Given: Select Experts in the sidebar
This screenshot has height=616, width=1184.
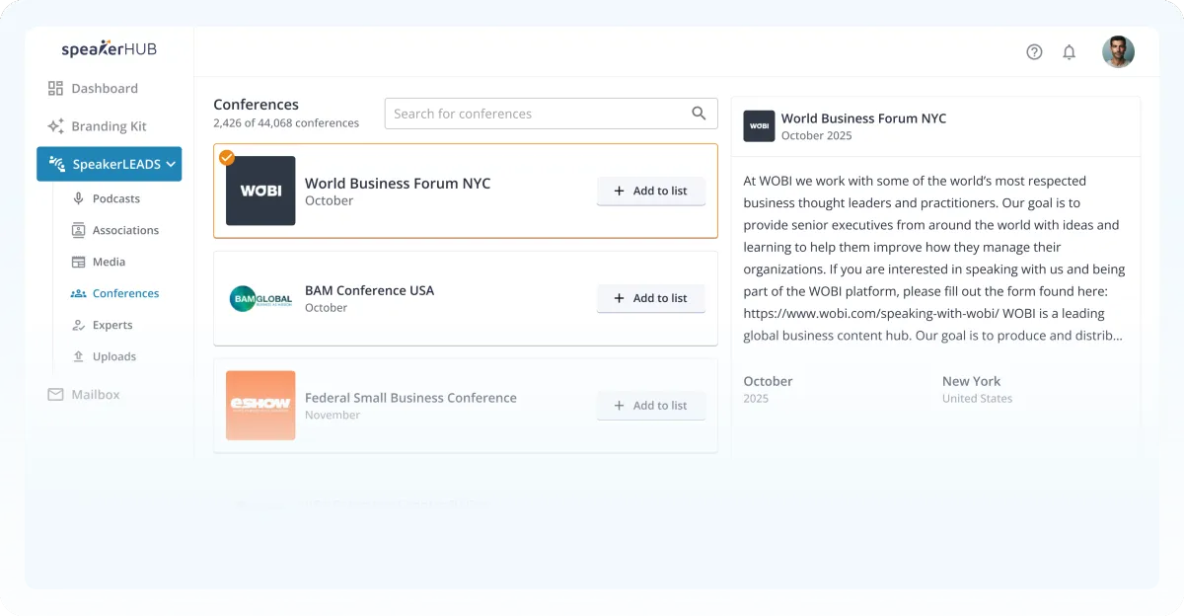Looking at the screenshot, I should tap(112, 325).
